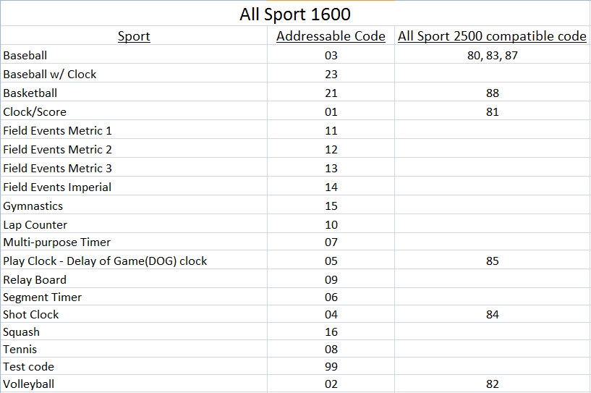591x393 pixels.
Task: Click the "Field Events Metric 2" cell
Action: tap(58, 149)
